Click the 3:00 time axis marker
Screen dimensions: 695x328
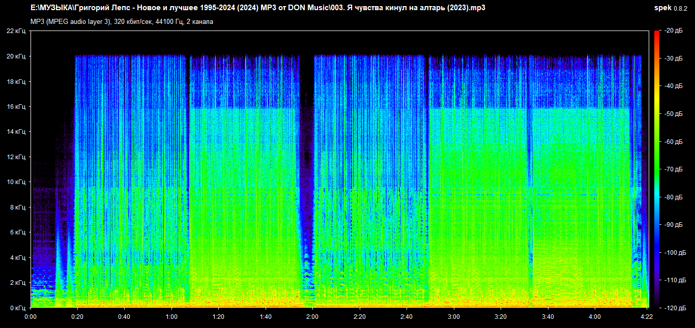(454, 316)
